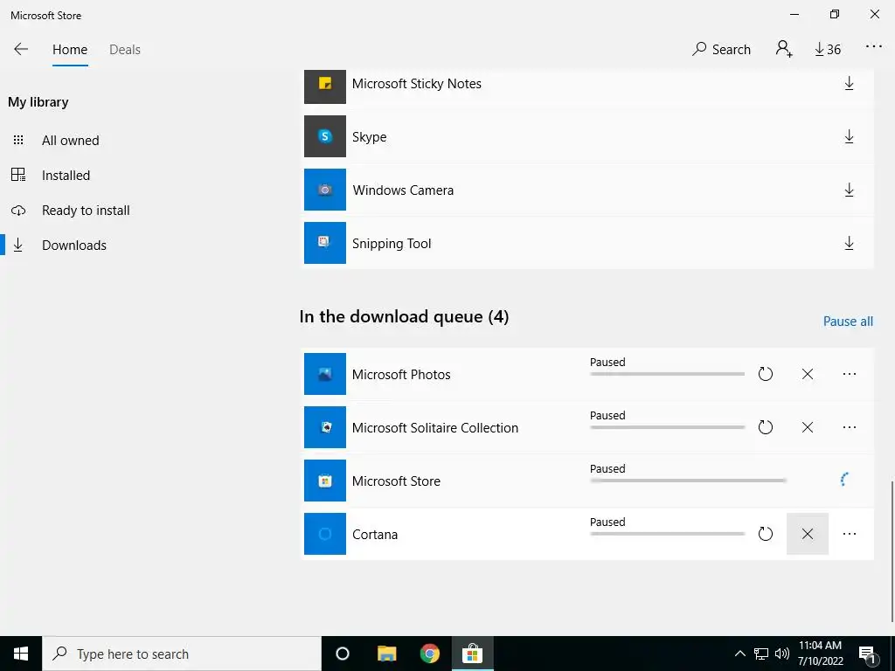This screenshot has width=895, height=671.
Task: Select All owned in My library
Action: click(70, 141)
